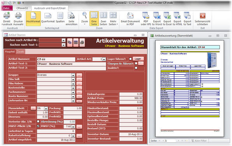Image resolution: width=232 pixels, height=146 pixels.
Task: Select Hochformat page orientation
Action: click(x=33, y=19)
